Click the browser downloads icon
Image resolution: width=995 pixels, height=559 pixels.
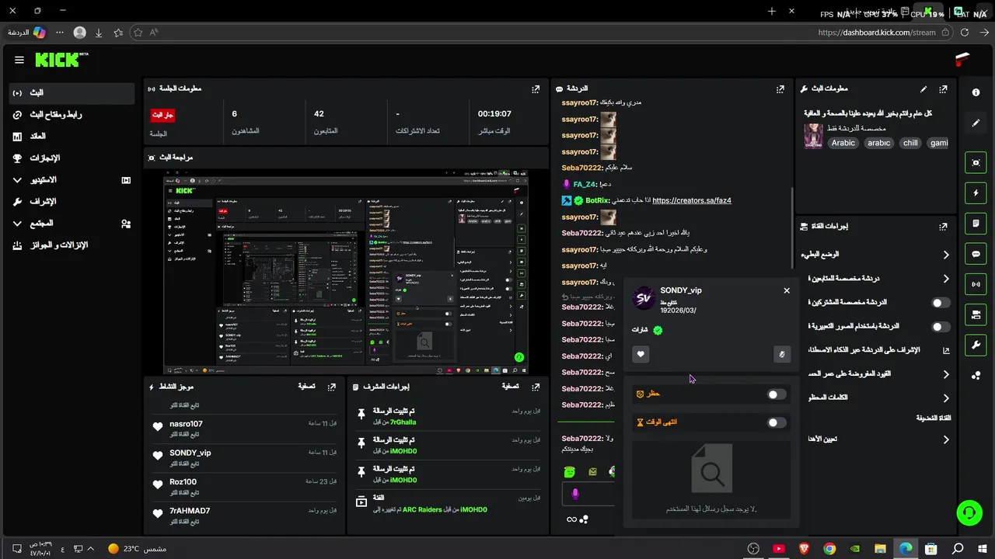(99, 33)
